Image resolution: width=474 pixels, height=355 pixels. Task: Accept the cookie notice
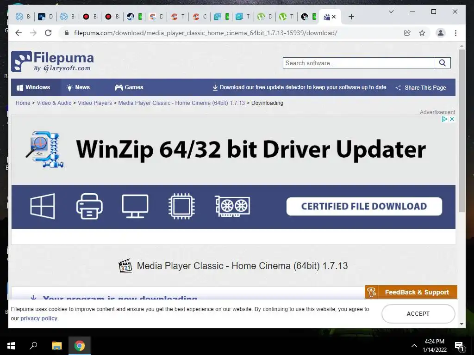(x=418, y=314)
